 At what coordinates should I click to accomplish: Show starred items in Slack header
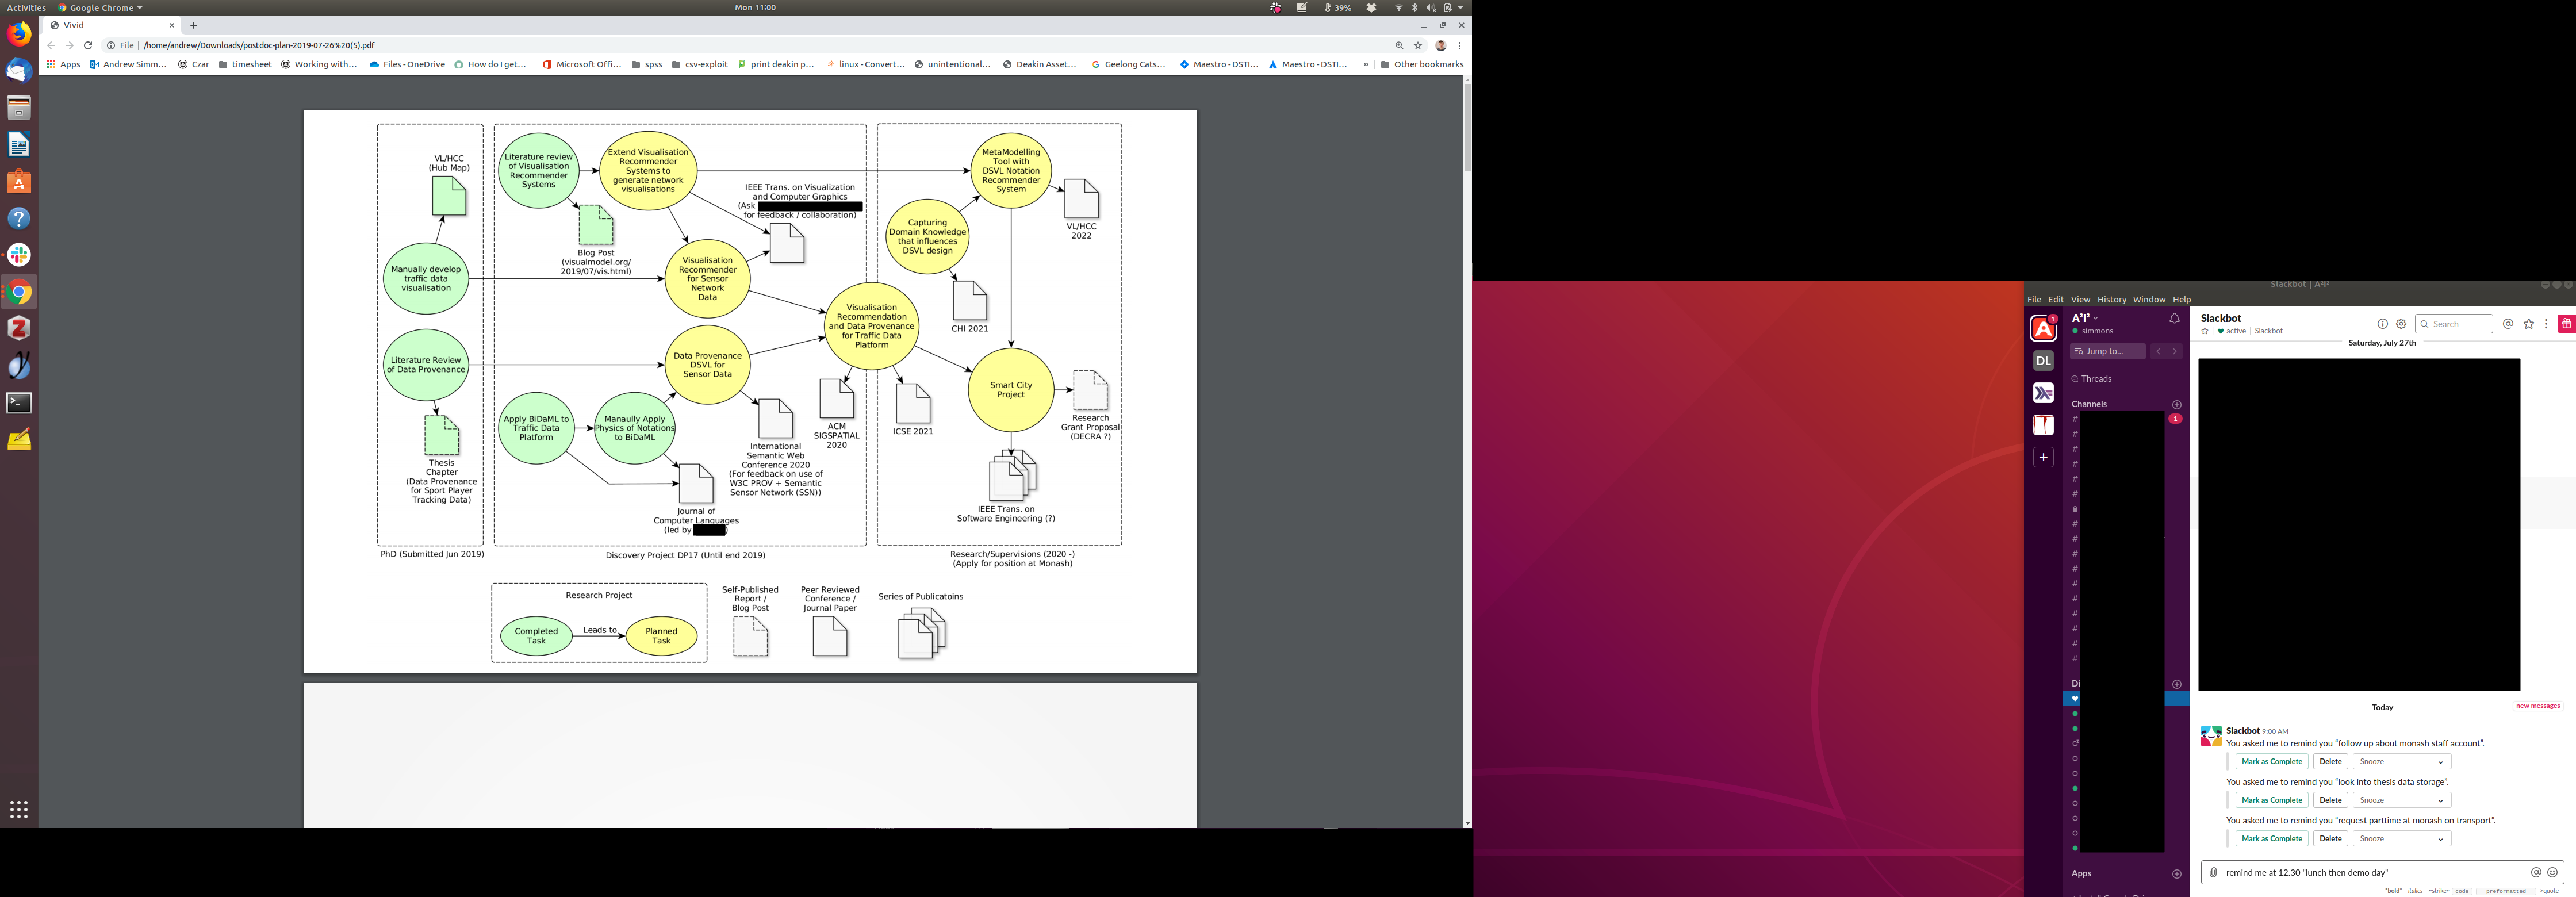[2529, 324]
